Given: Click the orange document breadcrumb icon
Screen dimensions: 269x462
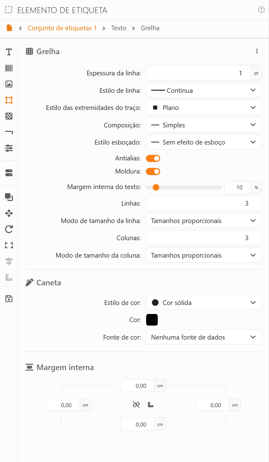Looking at the screenshot, I should tap(9, 28).
